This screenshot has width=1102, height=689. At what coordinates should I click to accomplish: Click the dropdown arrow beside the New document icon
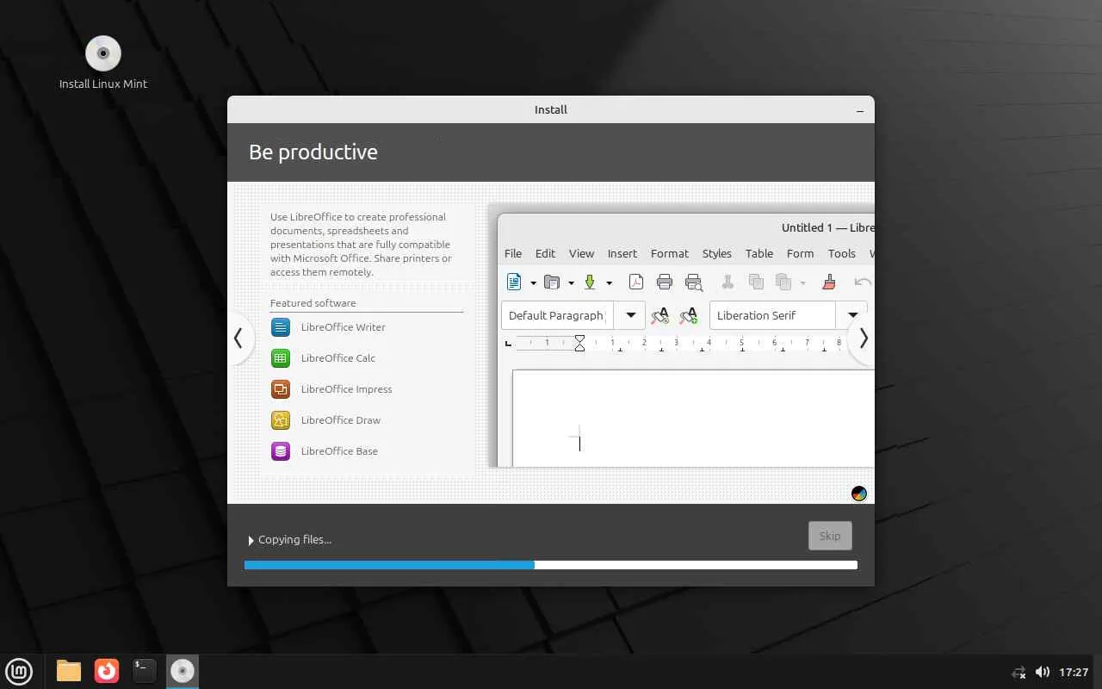pyautogui.click(x=533, y=282)
